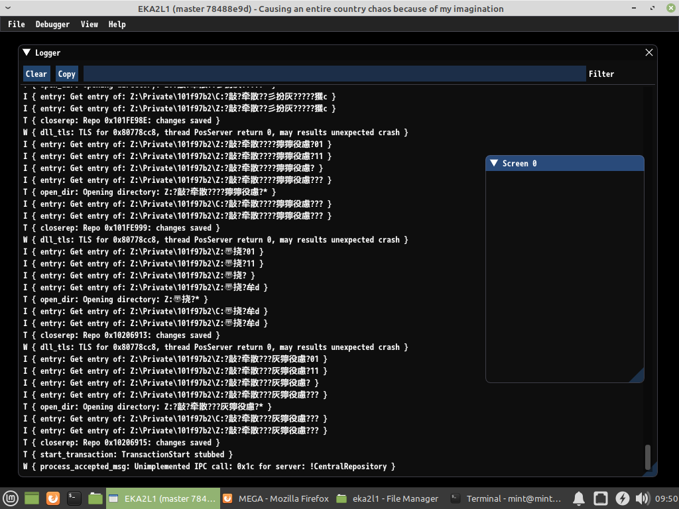
Task: Click the Logger scrollbar thumb
Action: point(648,457)
